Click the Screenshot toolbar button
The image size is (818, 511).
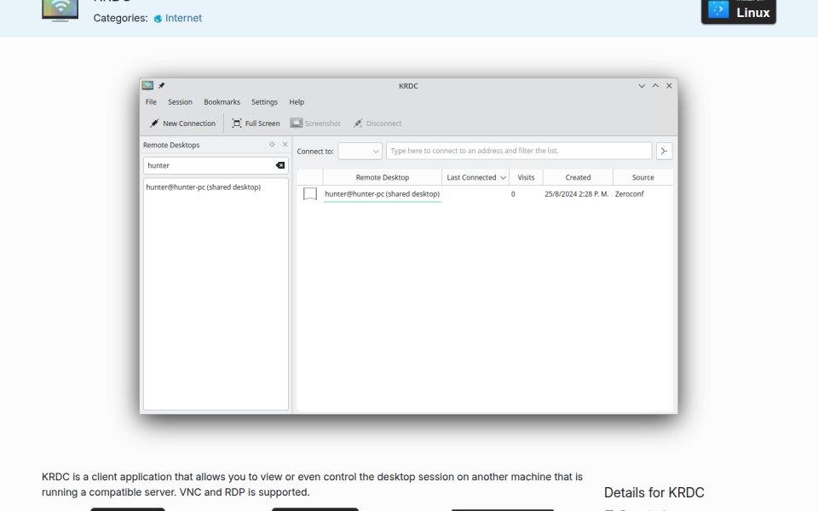click(x=315, y=123)
